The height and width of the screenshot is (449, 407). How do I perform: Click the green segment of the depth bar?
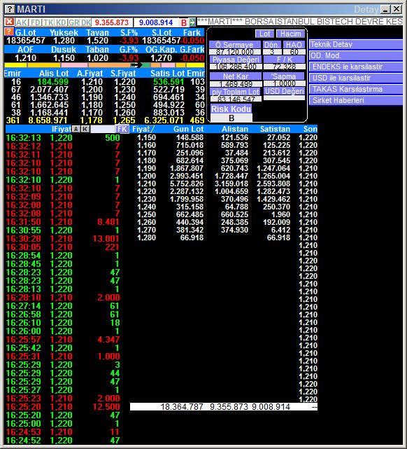point(145,65)
